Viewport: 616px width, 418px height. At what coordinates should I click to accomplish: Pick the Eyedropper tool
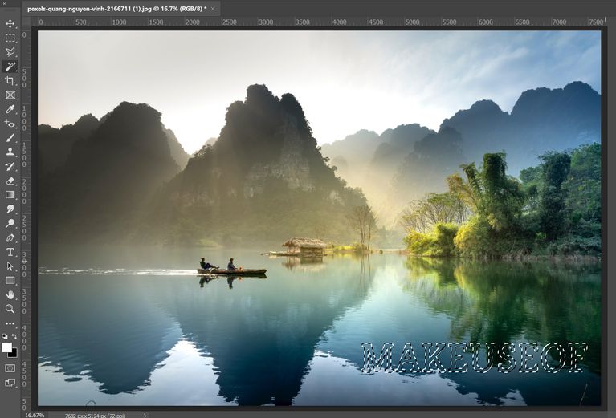coord(10,109)
